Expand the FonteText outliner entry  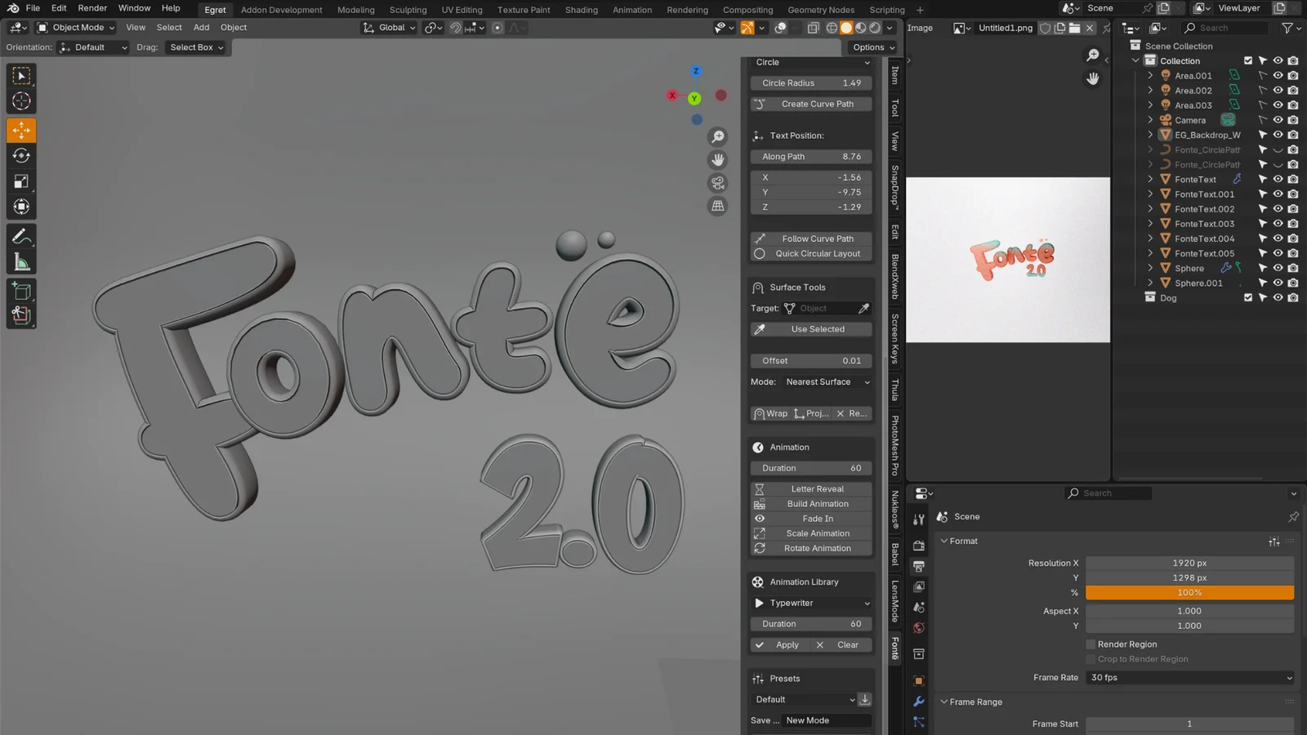(1151, 179)
